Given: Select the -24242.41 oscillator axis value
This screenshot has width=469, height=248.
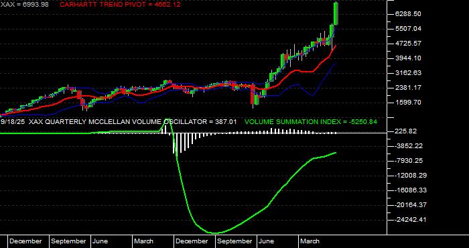Looking at the screenshot, I should [410, 220].
